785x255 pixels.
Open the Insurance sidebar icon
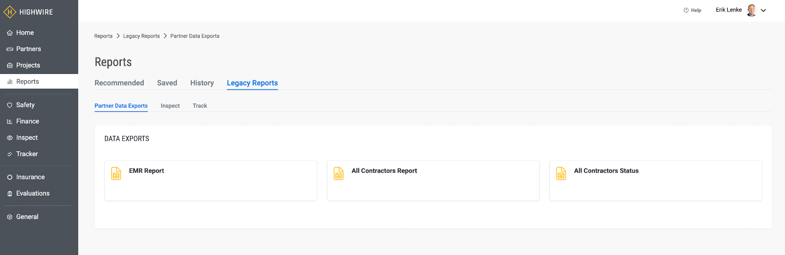[10, 177]
